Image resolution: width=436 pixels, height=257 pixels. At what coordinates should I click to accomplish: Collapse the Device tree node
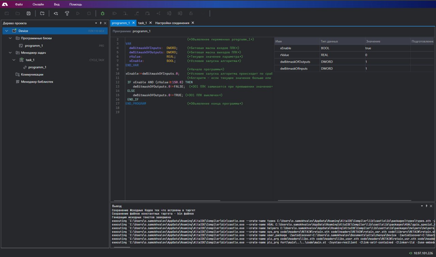pos(6,31)
